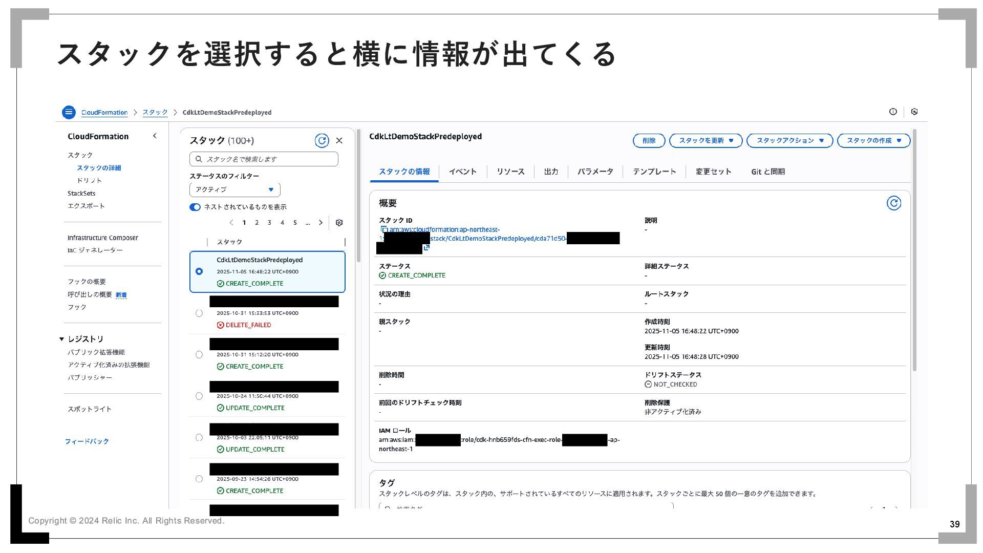Switch to the テンプレート tab

point(654,172)
